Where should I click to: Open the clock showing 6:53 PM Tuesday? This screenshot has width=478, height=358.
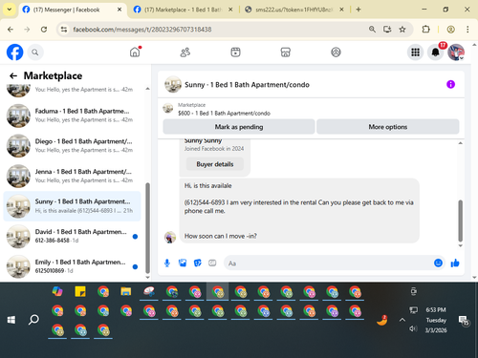tap(436, 320)
